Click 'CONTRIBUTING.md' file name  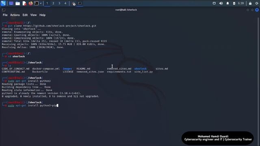(13, 72)
